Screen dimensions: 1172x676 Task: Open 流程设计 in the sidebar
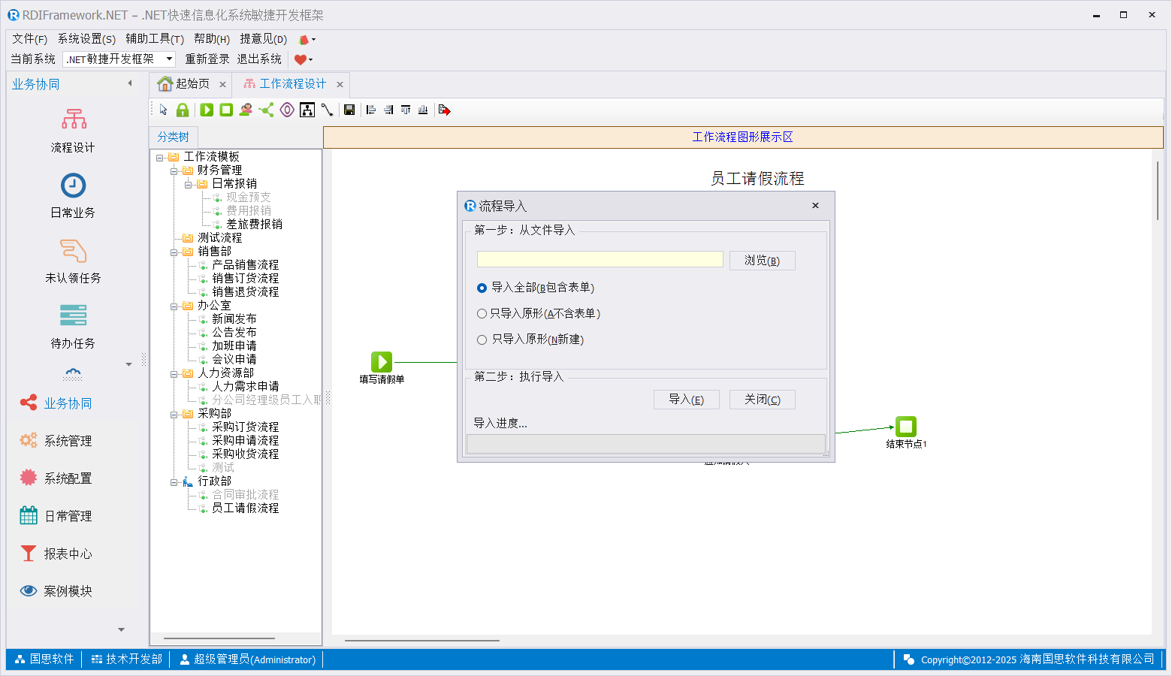pos(73,130)
